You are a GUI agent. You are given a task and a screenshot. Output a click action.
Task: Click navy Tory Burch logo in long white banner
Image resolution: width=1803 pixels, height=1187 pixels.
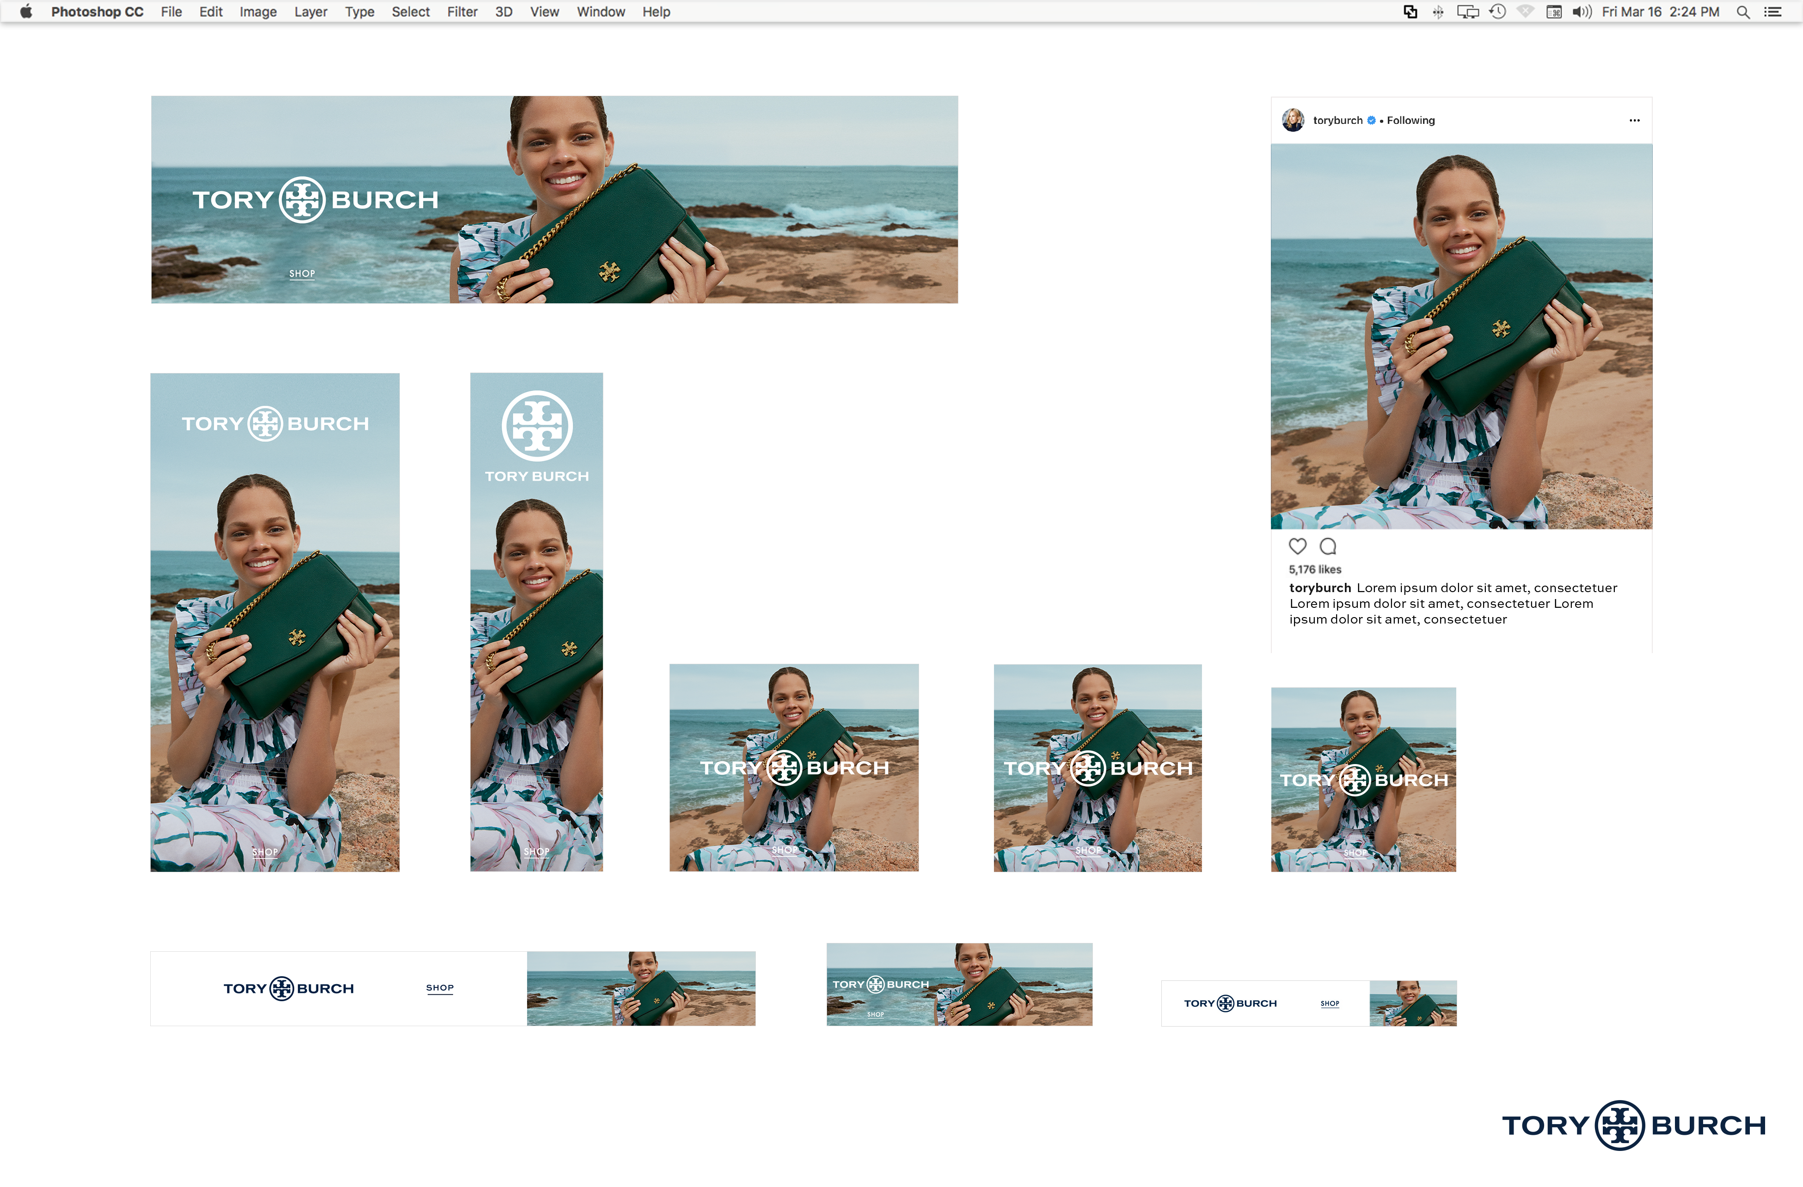click(288, 989)
